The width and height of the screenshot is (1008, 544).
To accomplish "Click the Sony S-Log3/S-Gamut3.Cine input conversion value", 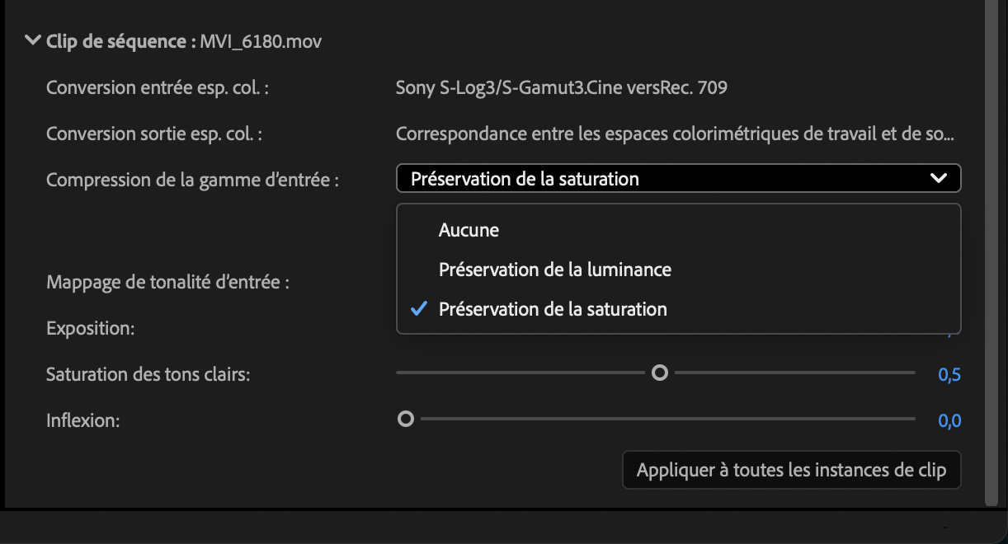I will pyautogui.click(x=561, y=87).
